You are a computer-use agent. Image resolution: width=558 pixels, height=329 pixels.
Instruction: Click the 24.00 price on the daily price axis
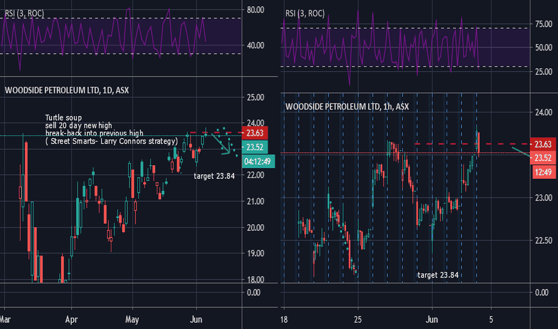(x=256, y=123)
